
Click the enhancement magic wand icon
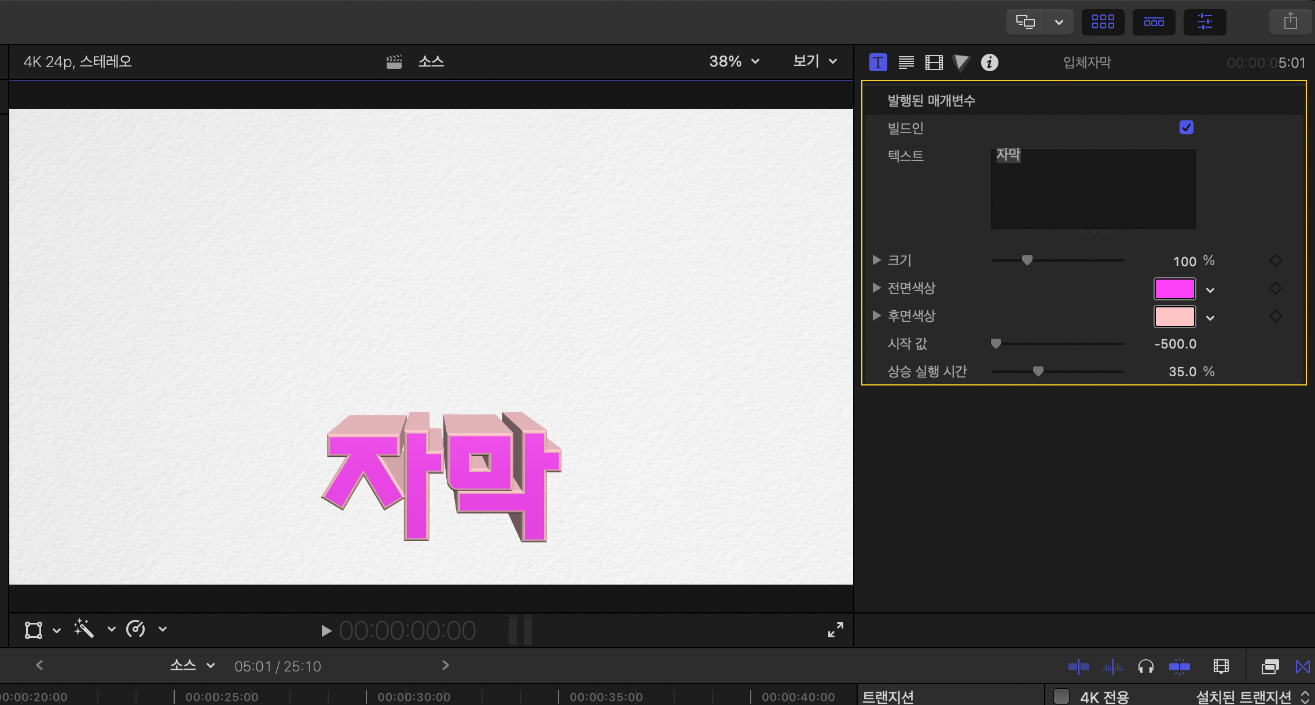84,629
